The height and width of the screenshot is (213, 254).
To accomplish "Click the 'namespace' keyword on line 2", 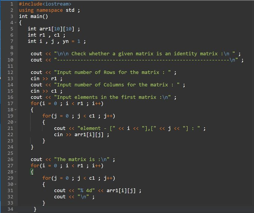I will click(x=50, y=10).
